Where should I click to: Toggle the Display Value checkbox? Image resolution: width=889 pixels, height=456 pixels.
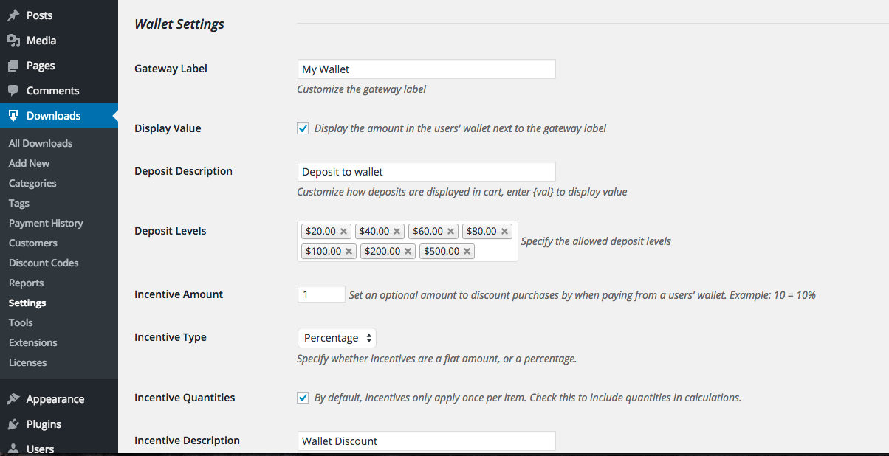tap(303, 128)
